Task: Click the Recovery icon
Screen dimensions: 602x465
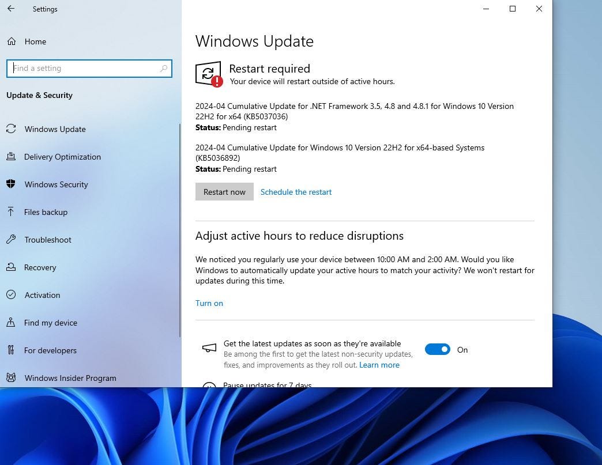Action: pos(11,267)
